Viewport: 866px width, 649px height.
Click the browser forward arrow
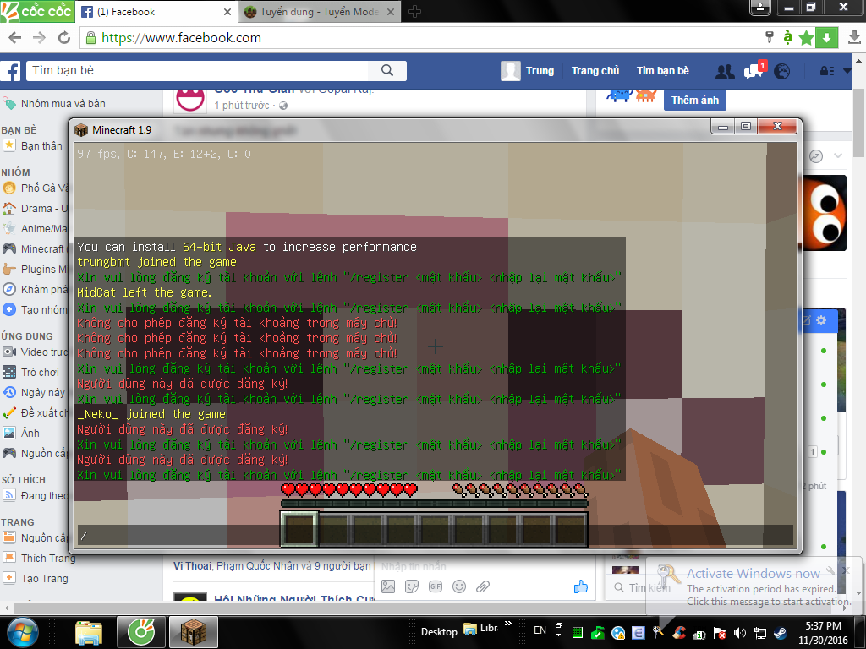[39, 37]
